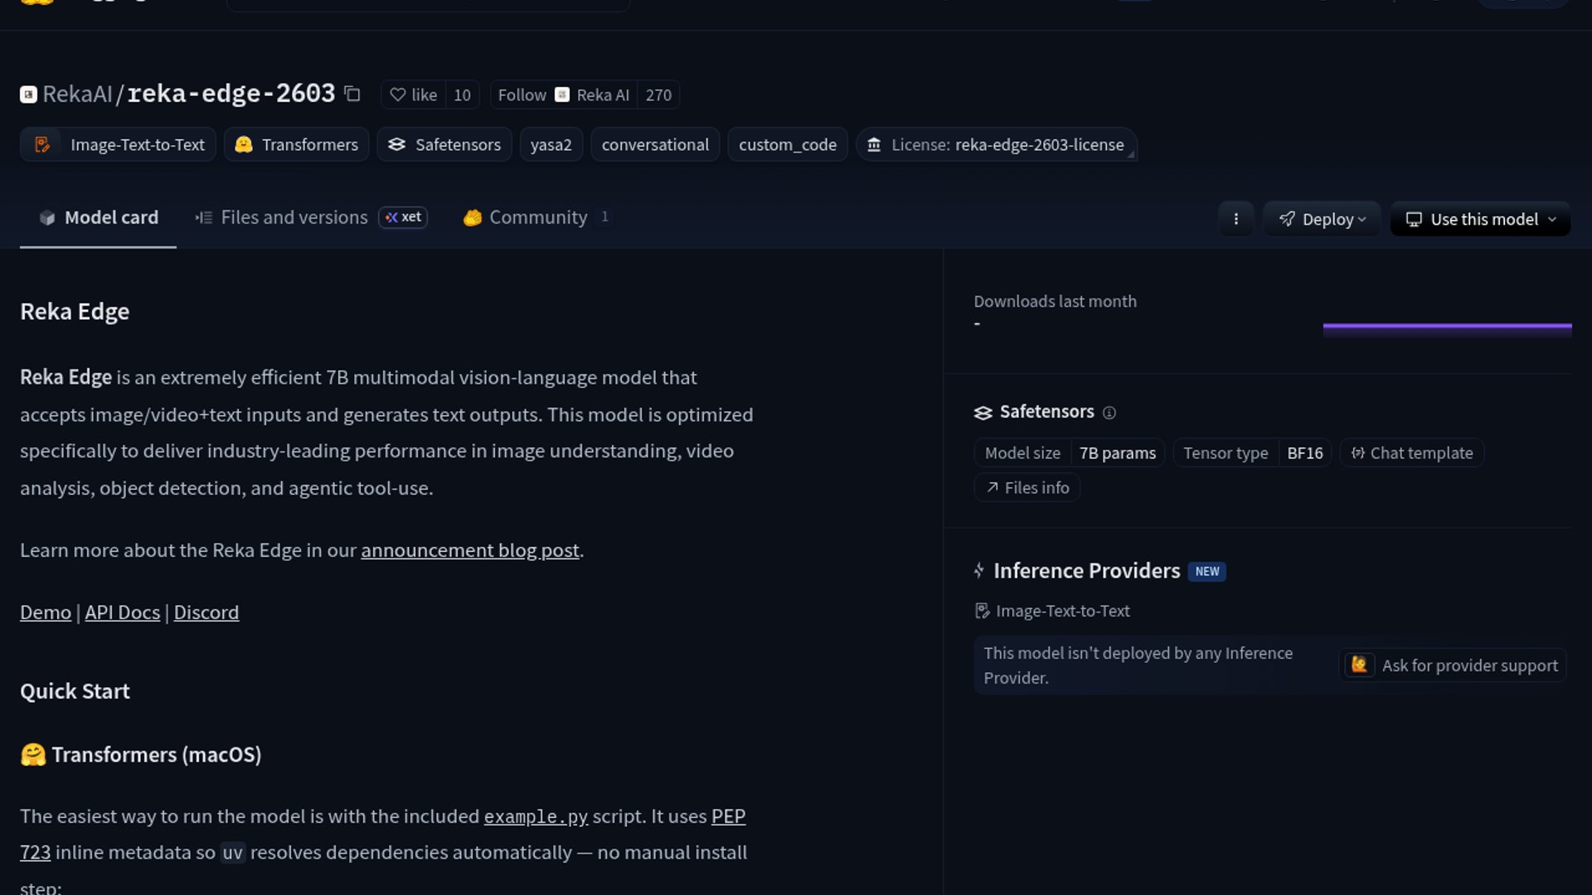
Task: Copy model name with clipboard icon
Action: 352,94
